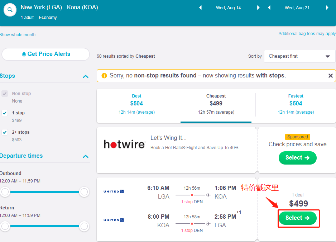Go to next return date after Aug 21

tap(327, 8)
